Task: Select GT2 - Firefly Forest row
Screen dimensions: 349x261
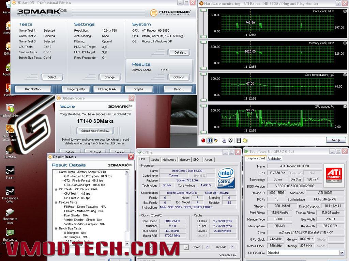Action: 84,181
